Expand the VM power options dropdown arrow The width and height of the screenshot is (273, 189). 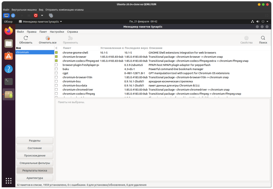point(42,15)
